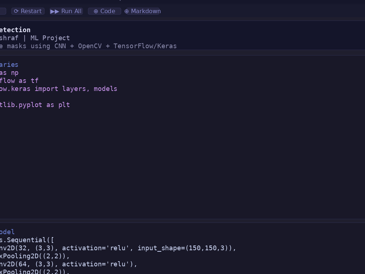Click the 'Sequential([' code line
365x274 pixels.
click(27, 240)
